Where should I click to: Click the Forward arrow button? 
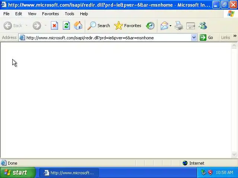click(x=37, y=26)
